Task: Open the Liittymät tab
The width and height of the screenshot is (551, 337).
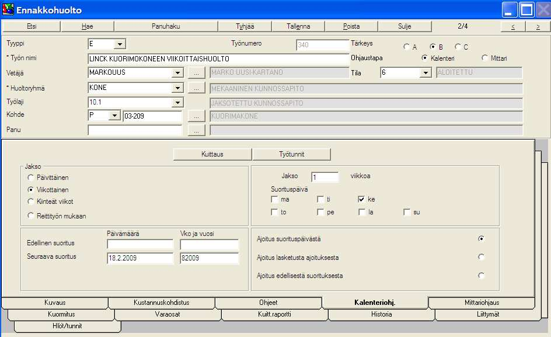Action: coord(488,314)
